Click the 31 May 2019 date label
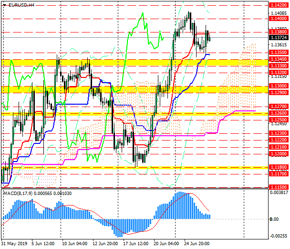 [14, 243]
